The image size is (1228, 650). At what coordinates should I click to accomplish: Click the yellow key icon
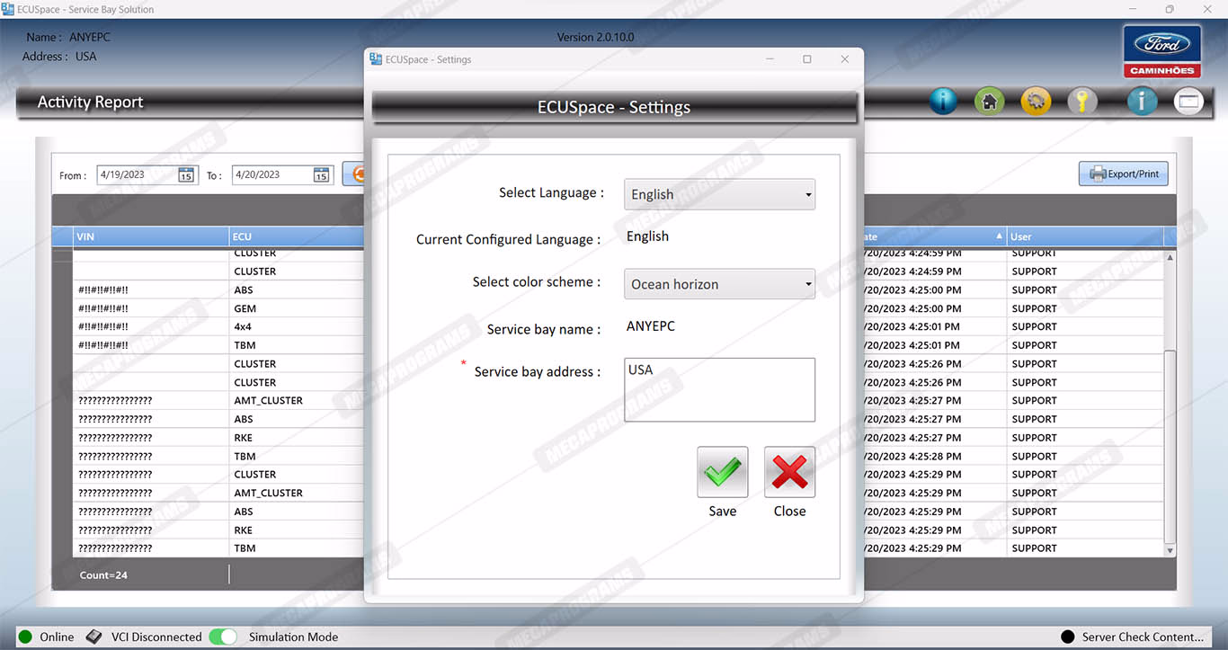coord(1082,102)
